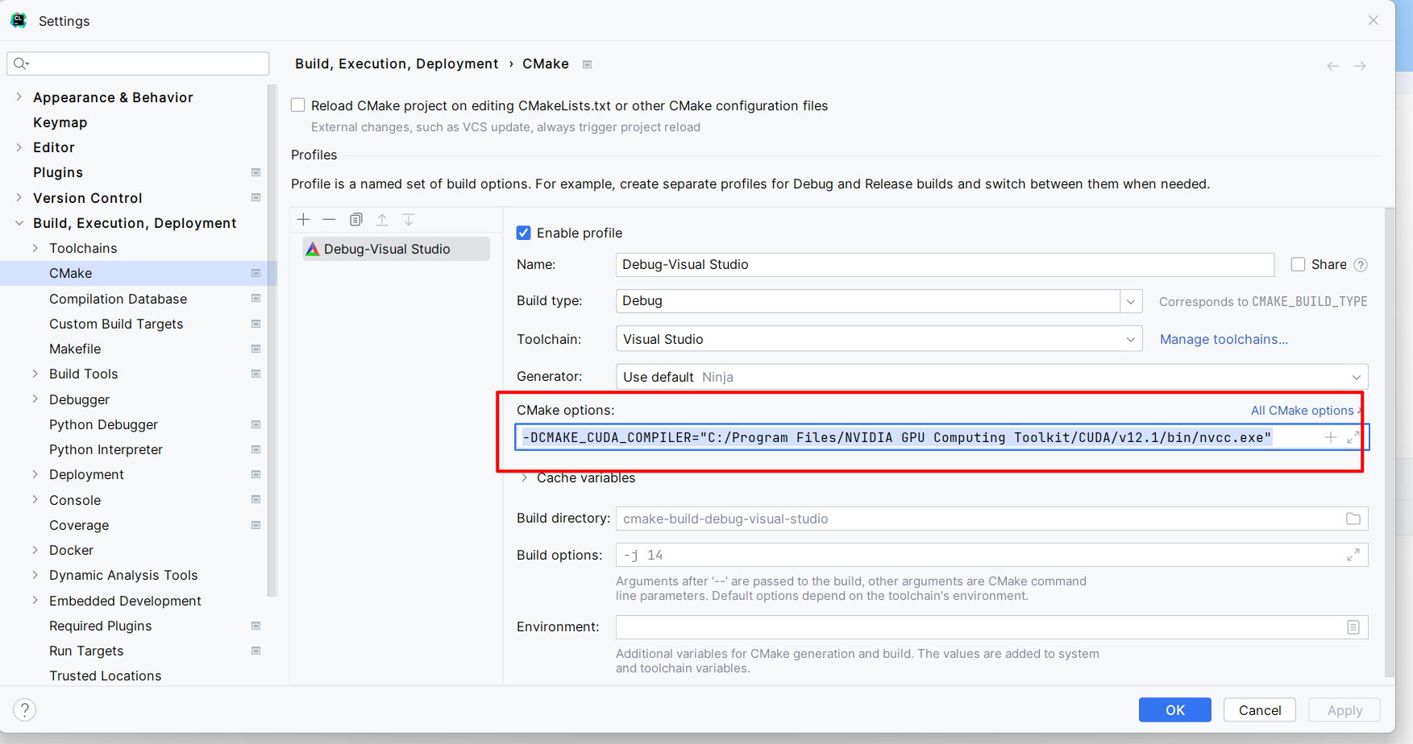Image resolution: width=1413 pixels, height=744 pixels.
Task: Browse for build directory folder icon
Action: [1353, 519]
